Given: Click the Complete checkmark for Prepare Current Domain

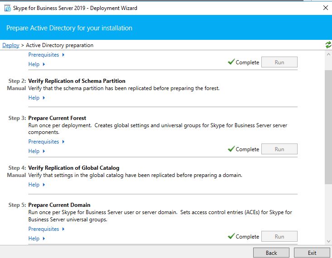Looking at the screenshot, I should pyautogui.click(x=231, y=236).
